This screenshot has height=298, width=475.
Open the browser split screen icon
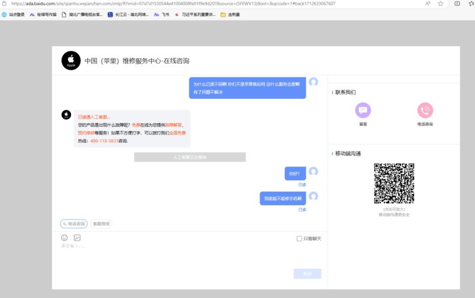point(457,3)
